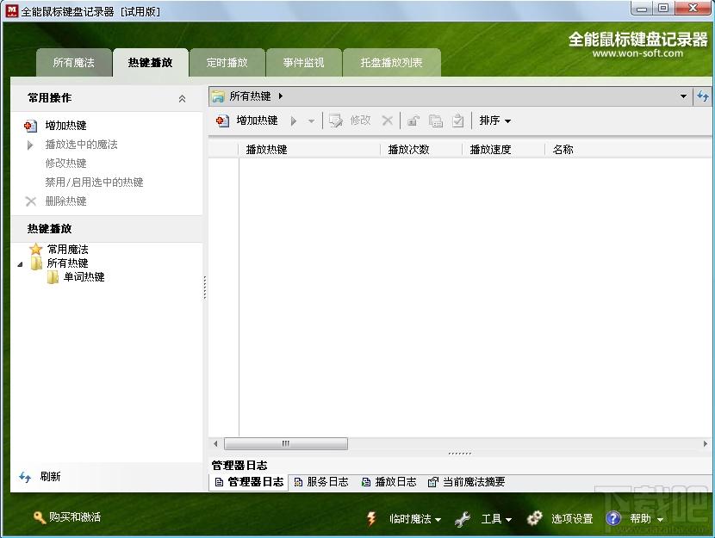
Task: Click the play arrow icon in the toolbar
Action: click(x=294, y=121)
